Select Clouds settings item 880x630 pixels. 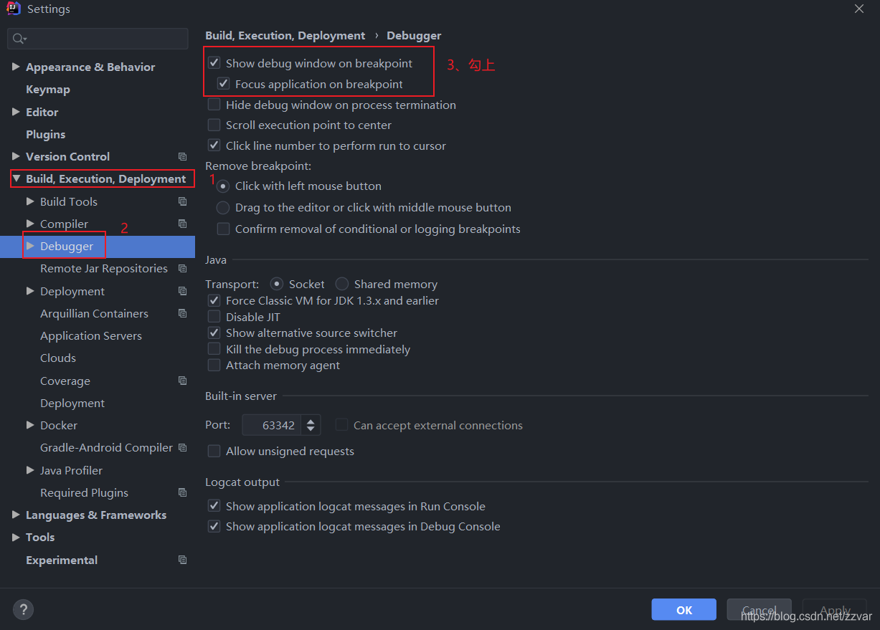(x=58, y=358)
